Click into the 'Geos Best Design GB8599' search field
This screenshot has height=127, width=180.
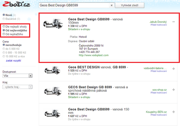click(74, 5)
